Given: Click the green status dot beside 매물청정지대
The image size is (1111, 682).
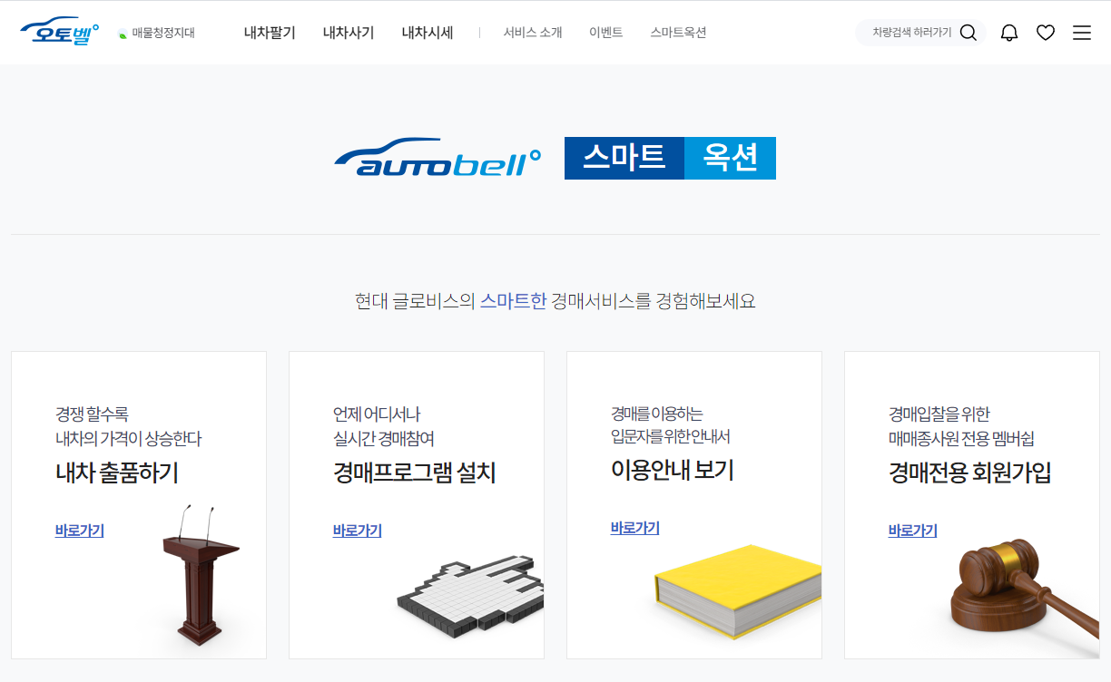Looking at the screenshot, I should tap(121, 32).
